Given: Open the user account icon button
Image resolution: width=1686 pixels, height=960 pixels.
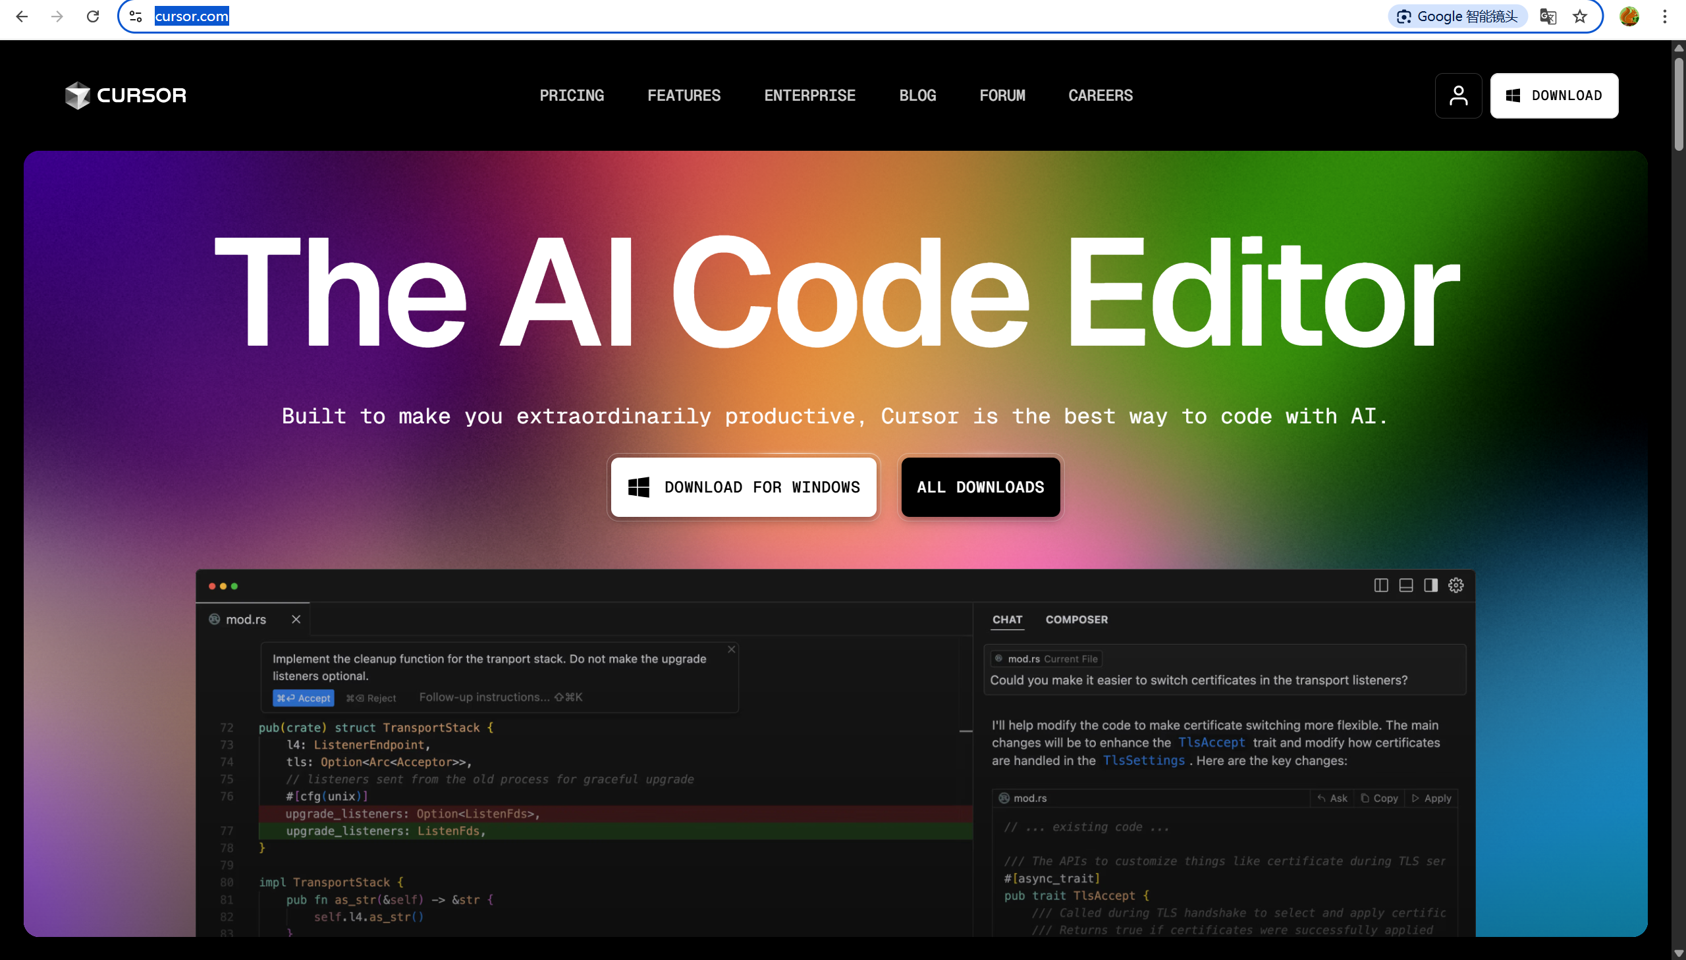Looking at the screenshot, I should pyautogui.click(x=1458, y=95).
